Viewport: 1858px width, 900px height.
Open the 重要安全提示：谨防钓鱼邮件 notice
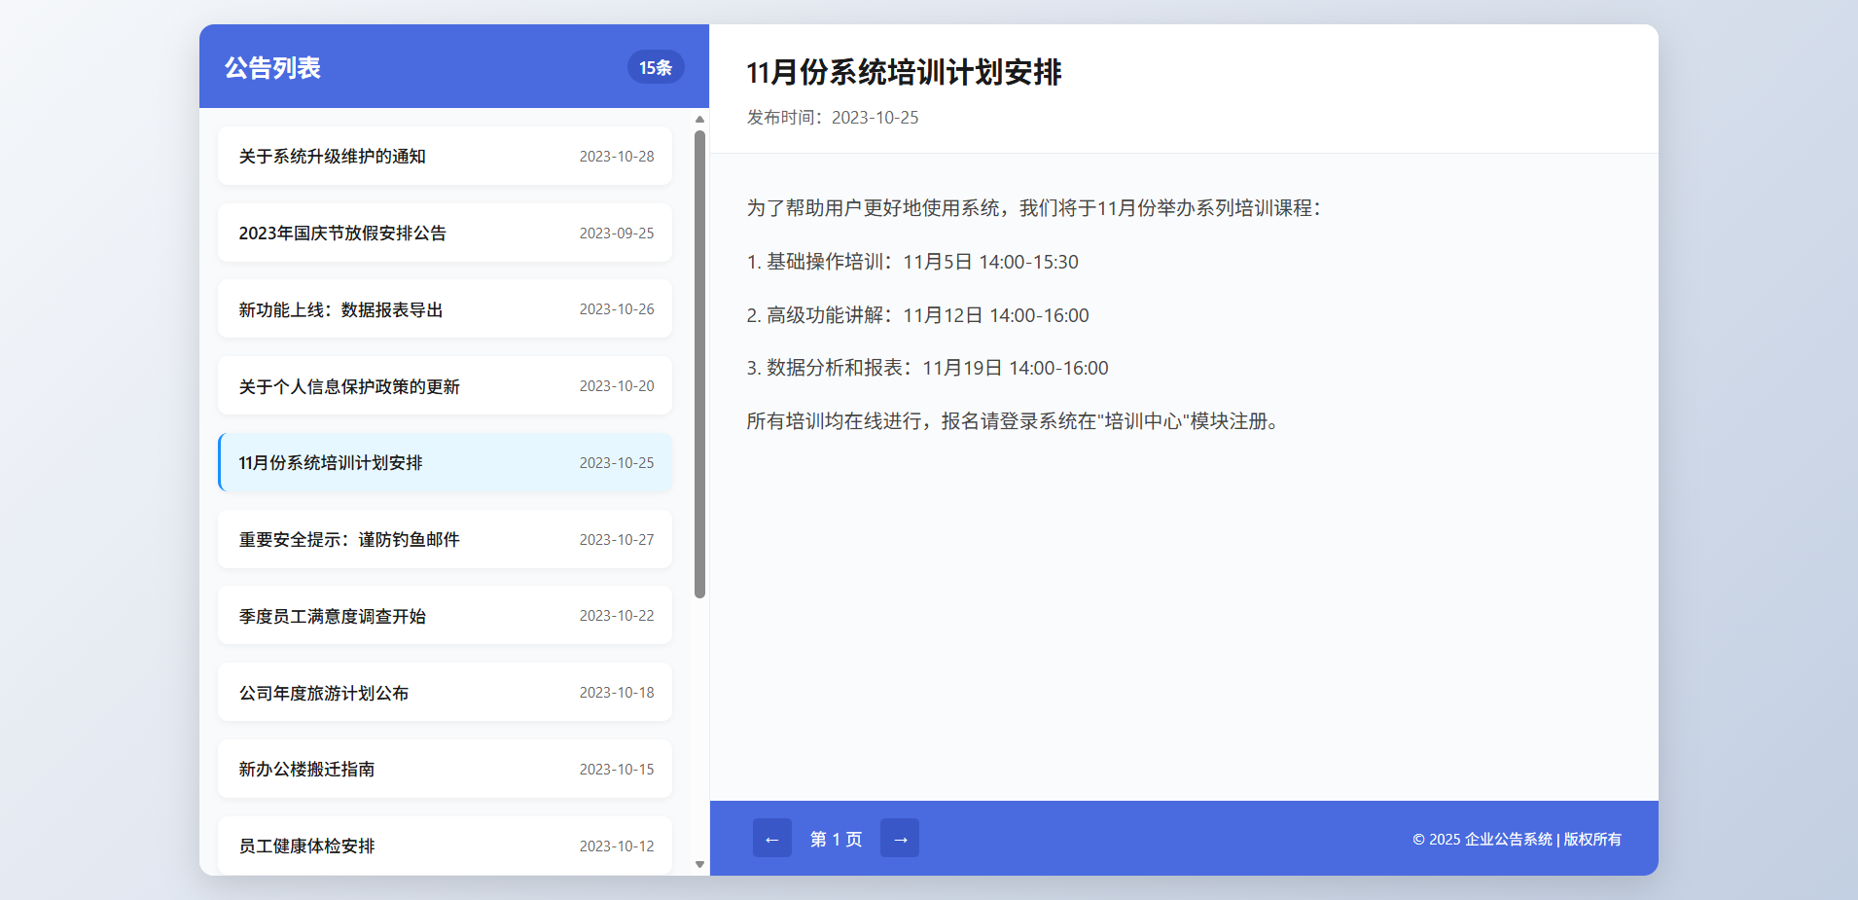point(444,539)
